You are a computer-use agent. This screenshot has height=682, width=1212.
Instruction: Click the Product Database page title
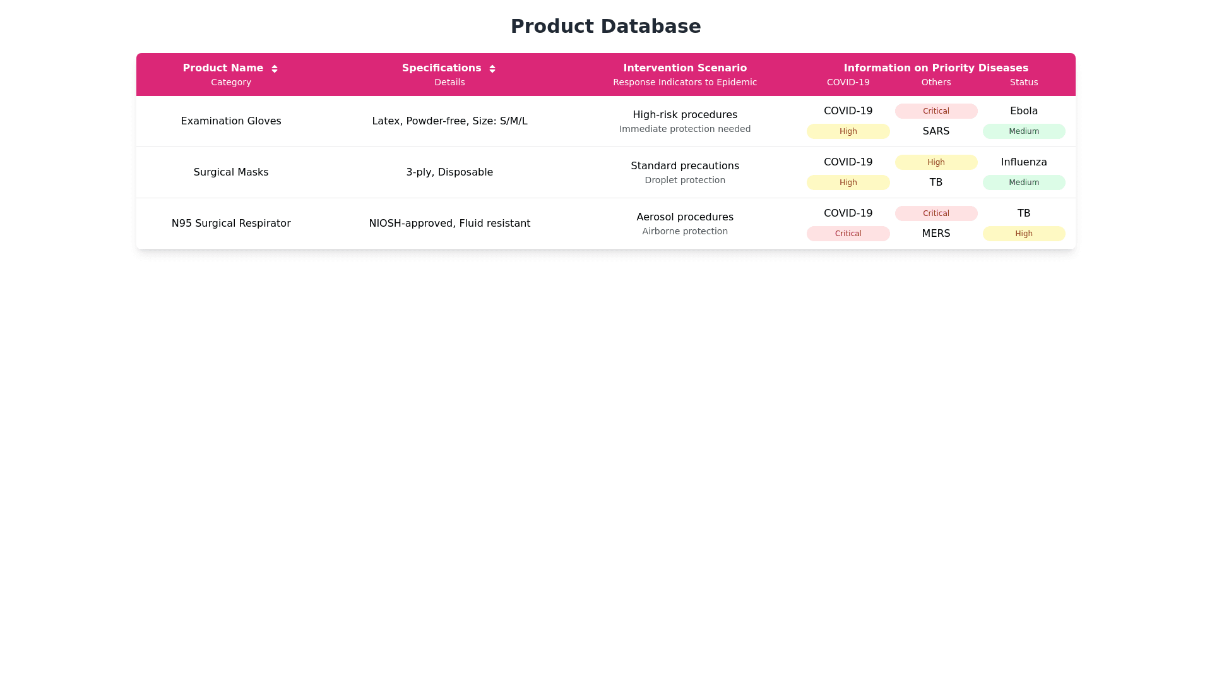(x=605, y=27)
